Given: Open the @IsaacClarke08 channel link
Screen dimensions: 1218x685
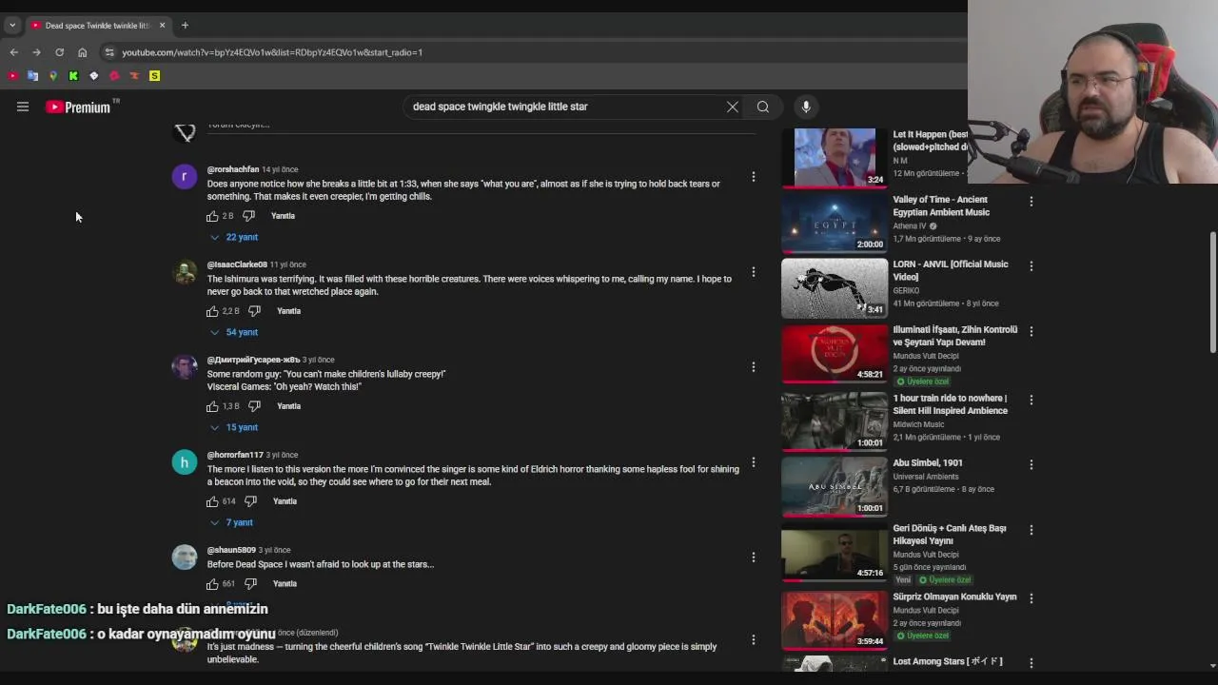Looking at the screenshot, I should tap(237, 264).
